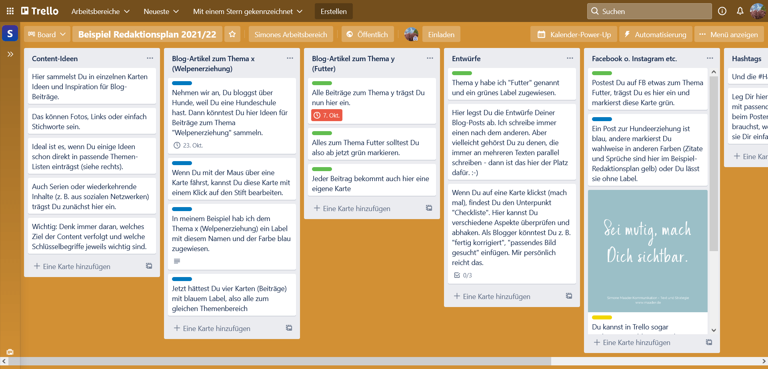Open Simones Arbeitsbereich
This screenshot has height=369, width=768.
[291, 34]
